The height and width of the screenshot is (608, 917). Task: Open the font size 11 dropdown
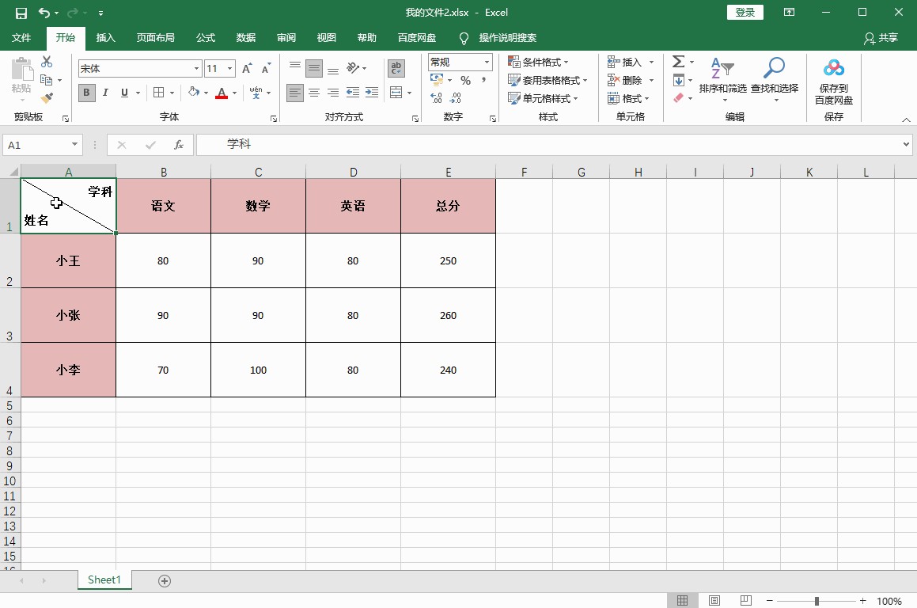pos(229,68)
